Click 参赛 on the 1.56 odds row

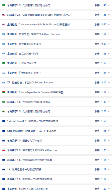[x=97, y=15]
